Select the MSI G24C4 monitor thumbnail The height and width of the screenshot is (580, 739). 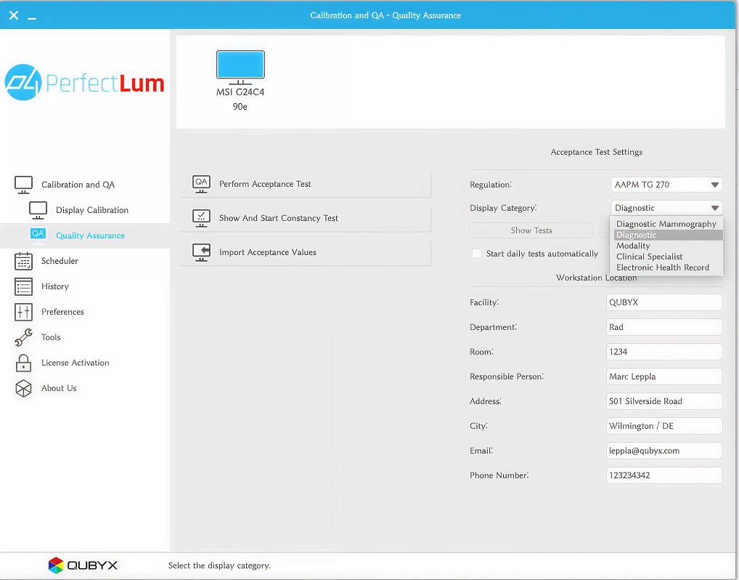click(x=240, y=67)
